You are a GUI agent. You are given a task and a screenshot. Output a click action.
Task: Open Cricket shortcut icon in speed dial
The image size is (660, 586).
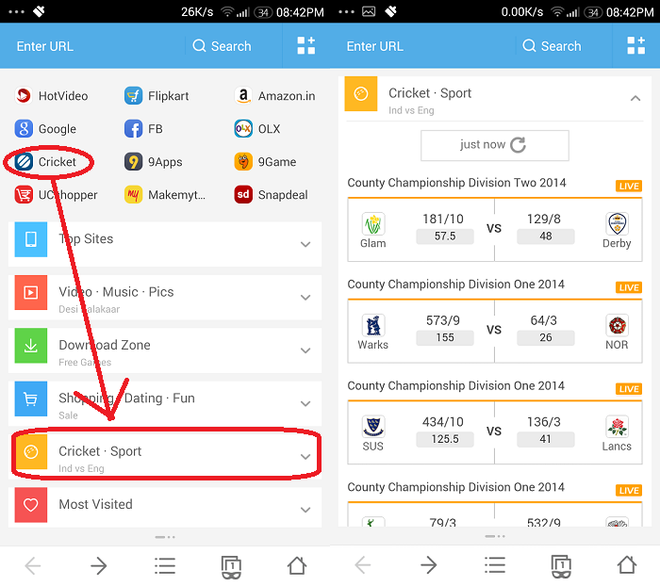tap(24, 161)
